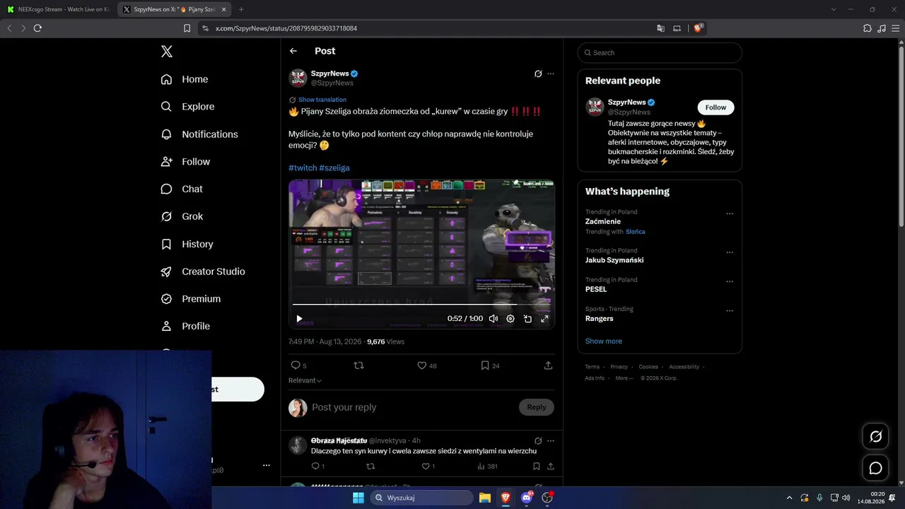This screenshot has width=905, height=509.
Task: Open History in the sidebar
Action: [x=187, y=244]
